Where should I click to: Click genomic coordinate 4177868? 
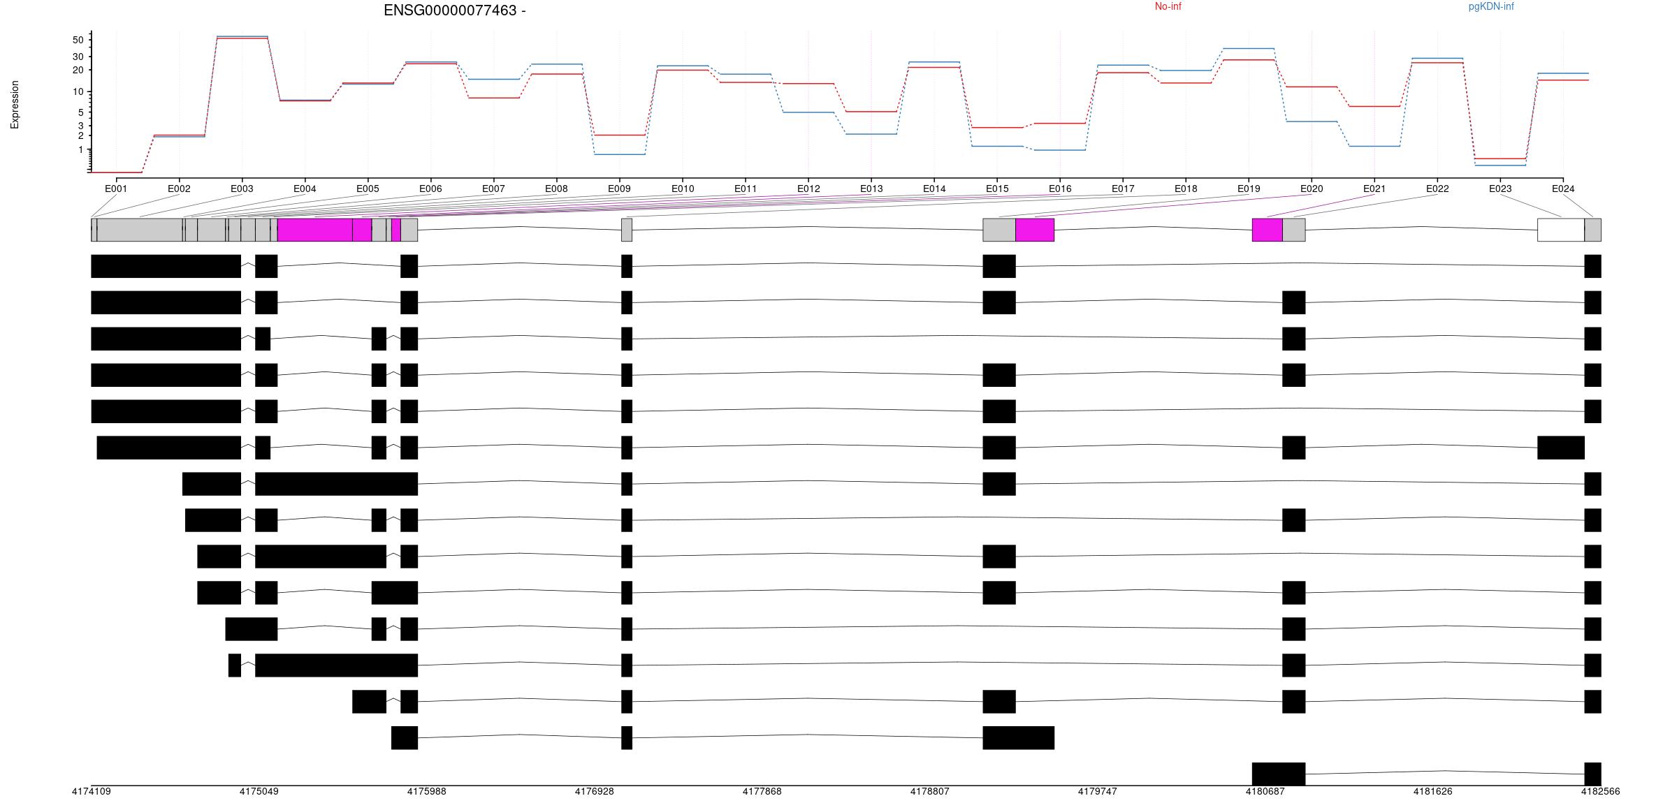point(762,792)
